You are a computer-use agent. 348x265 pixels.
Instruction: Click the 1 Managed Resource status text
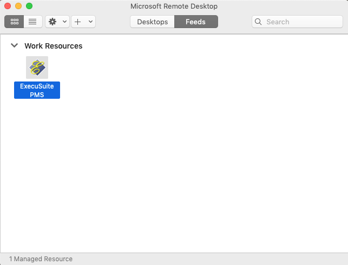pyautogui.click(x=41, y=259)
